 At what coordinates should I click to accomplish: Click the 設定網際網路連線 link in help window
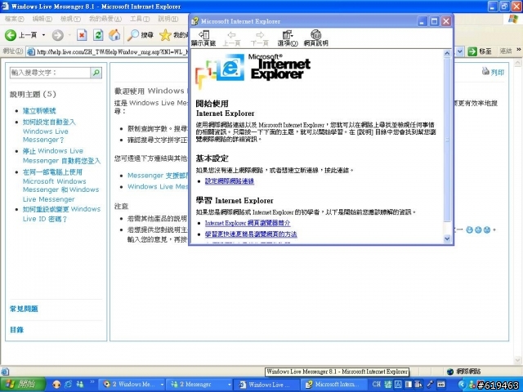coord(230,181)
